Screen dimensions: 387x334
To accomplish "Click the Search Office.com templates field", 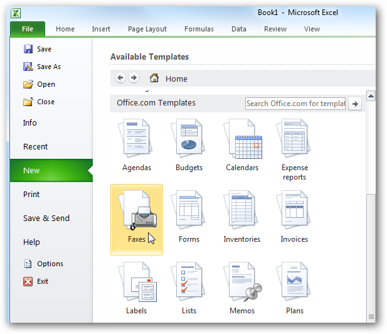I will pyautogui.click(x=295, y=104).
